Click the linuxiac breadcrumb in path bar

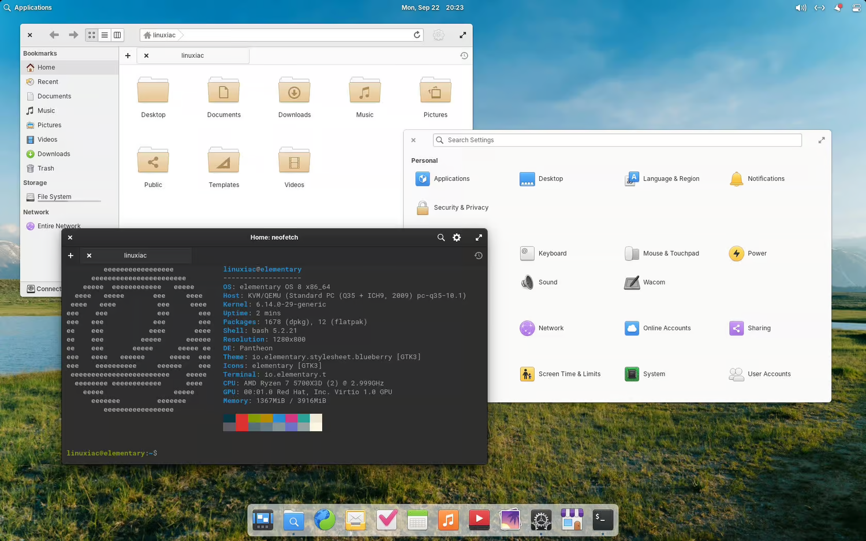click(164, 35)
